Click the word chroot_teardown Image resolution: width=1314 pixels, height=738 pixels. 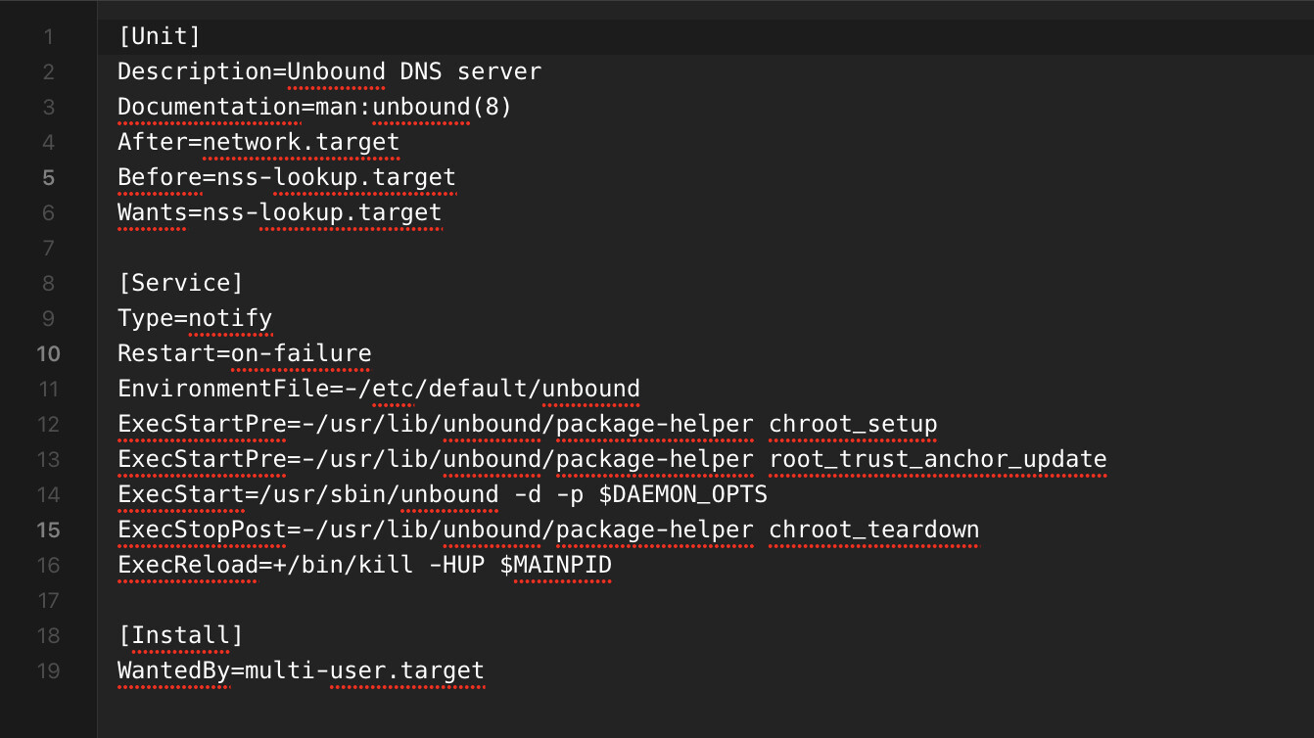pyautogui.click(x=874, y=530)
